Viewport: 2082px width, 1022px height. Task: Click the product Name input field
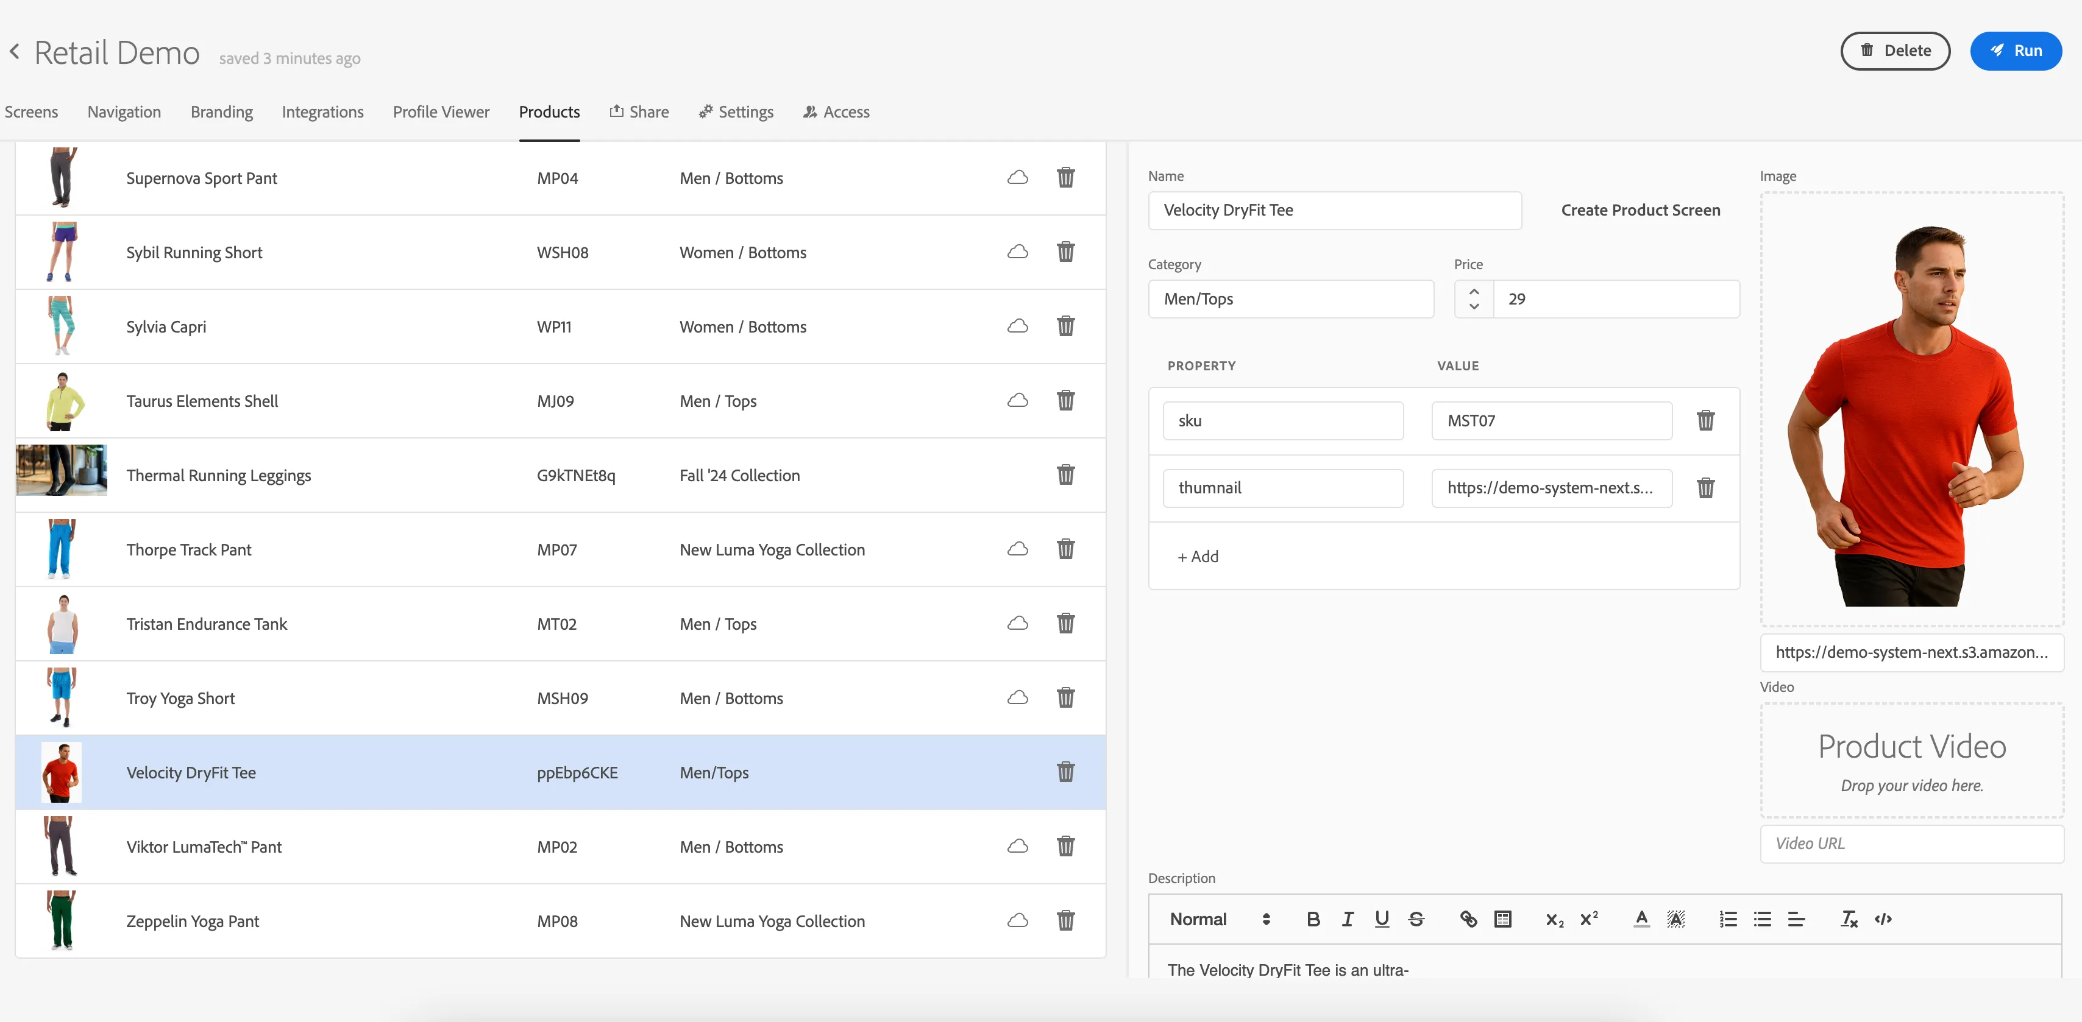(1334, 210)
